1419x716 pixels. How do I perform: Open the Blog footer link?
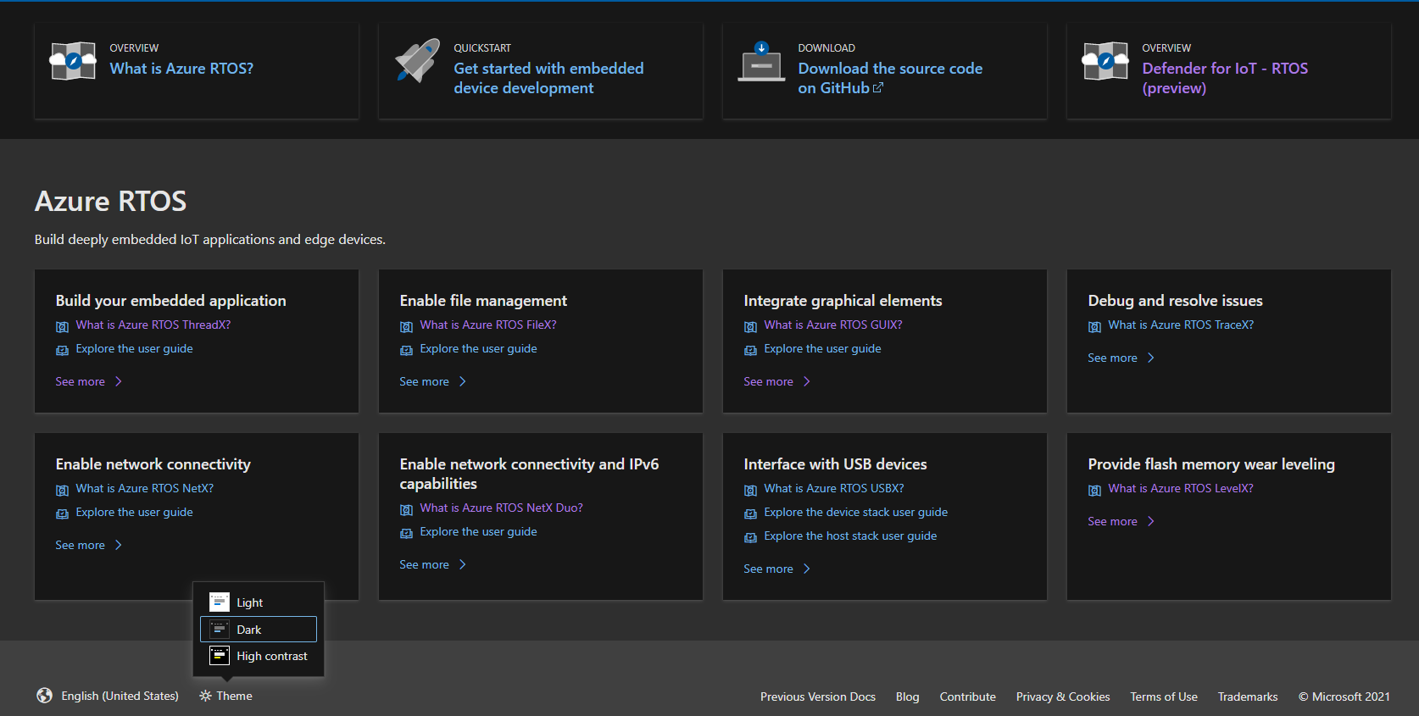[908, 697]
